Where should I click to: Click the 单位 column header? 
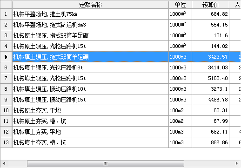180,5
